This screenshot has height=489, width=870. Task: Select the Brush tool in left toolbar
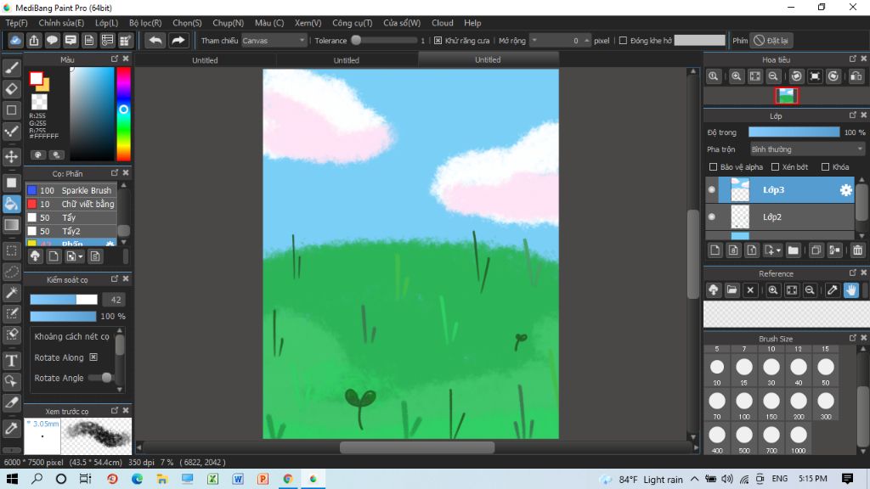click(x=12, y=68)
